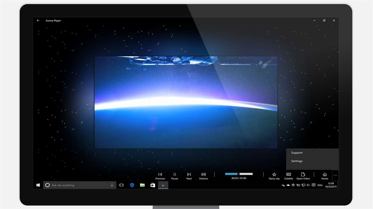
Task: Click the Ask me anything search box
Action: click(80, 185)
